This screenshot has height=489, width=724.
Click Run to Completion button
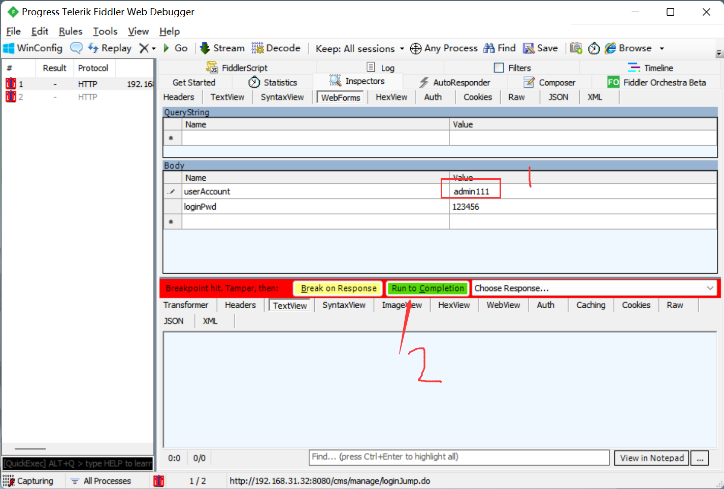[x=428, y=288]
